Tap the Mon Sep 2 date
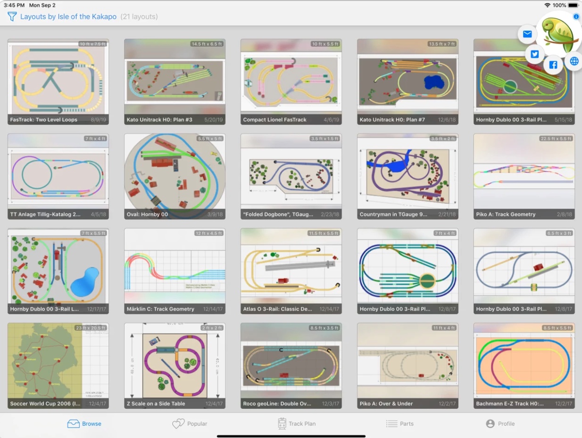Image resolution: width=582 pixels, height=438 pixels. (x=42, y=5)
